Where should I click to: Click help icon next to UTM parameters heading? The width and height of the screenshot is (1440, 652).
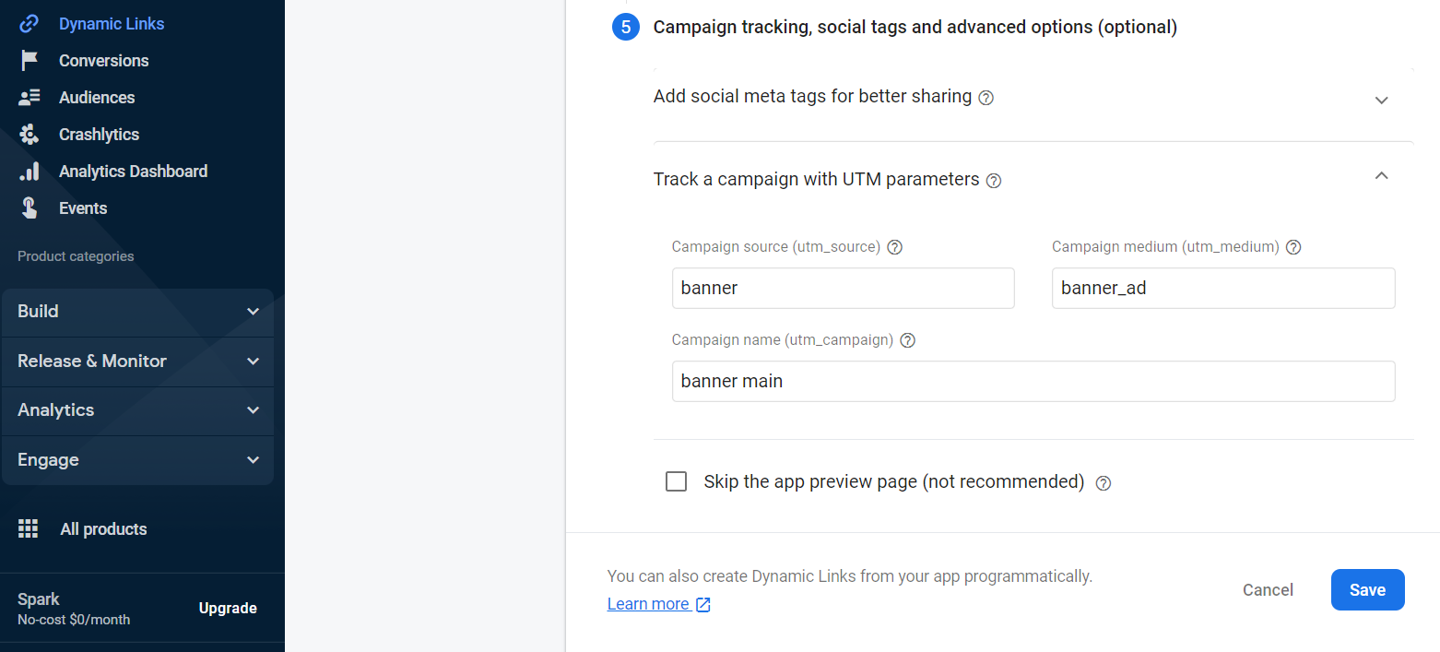[994, 181]
